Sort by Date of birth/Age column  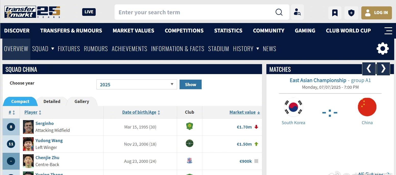[141, 112]
